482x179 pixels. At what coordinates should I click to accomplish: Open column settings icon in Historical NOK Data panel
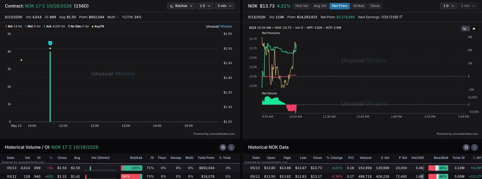click(466, 147)
